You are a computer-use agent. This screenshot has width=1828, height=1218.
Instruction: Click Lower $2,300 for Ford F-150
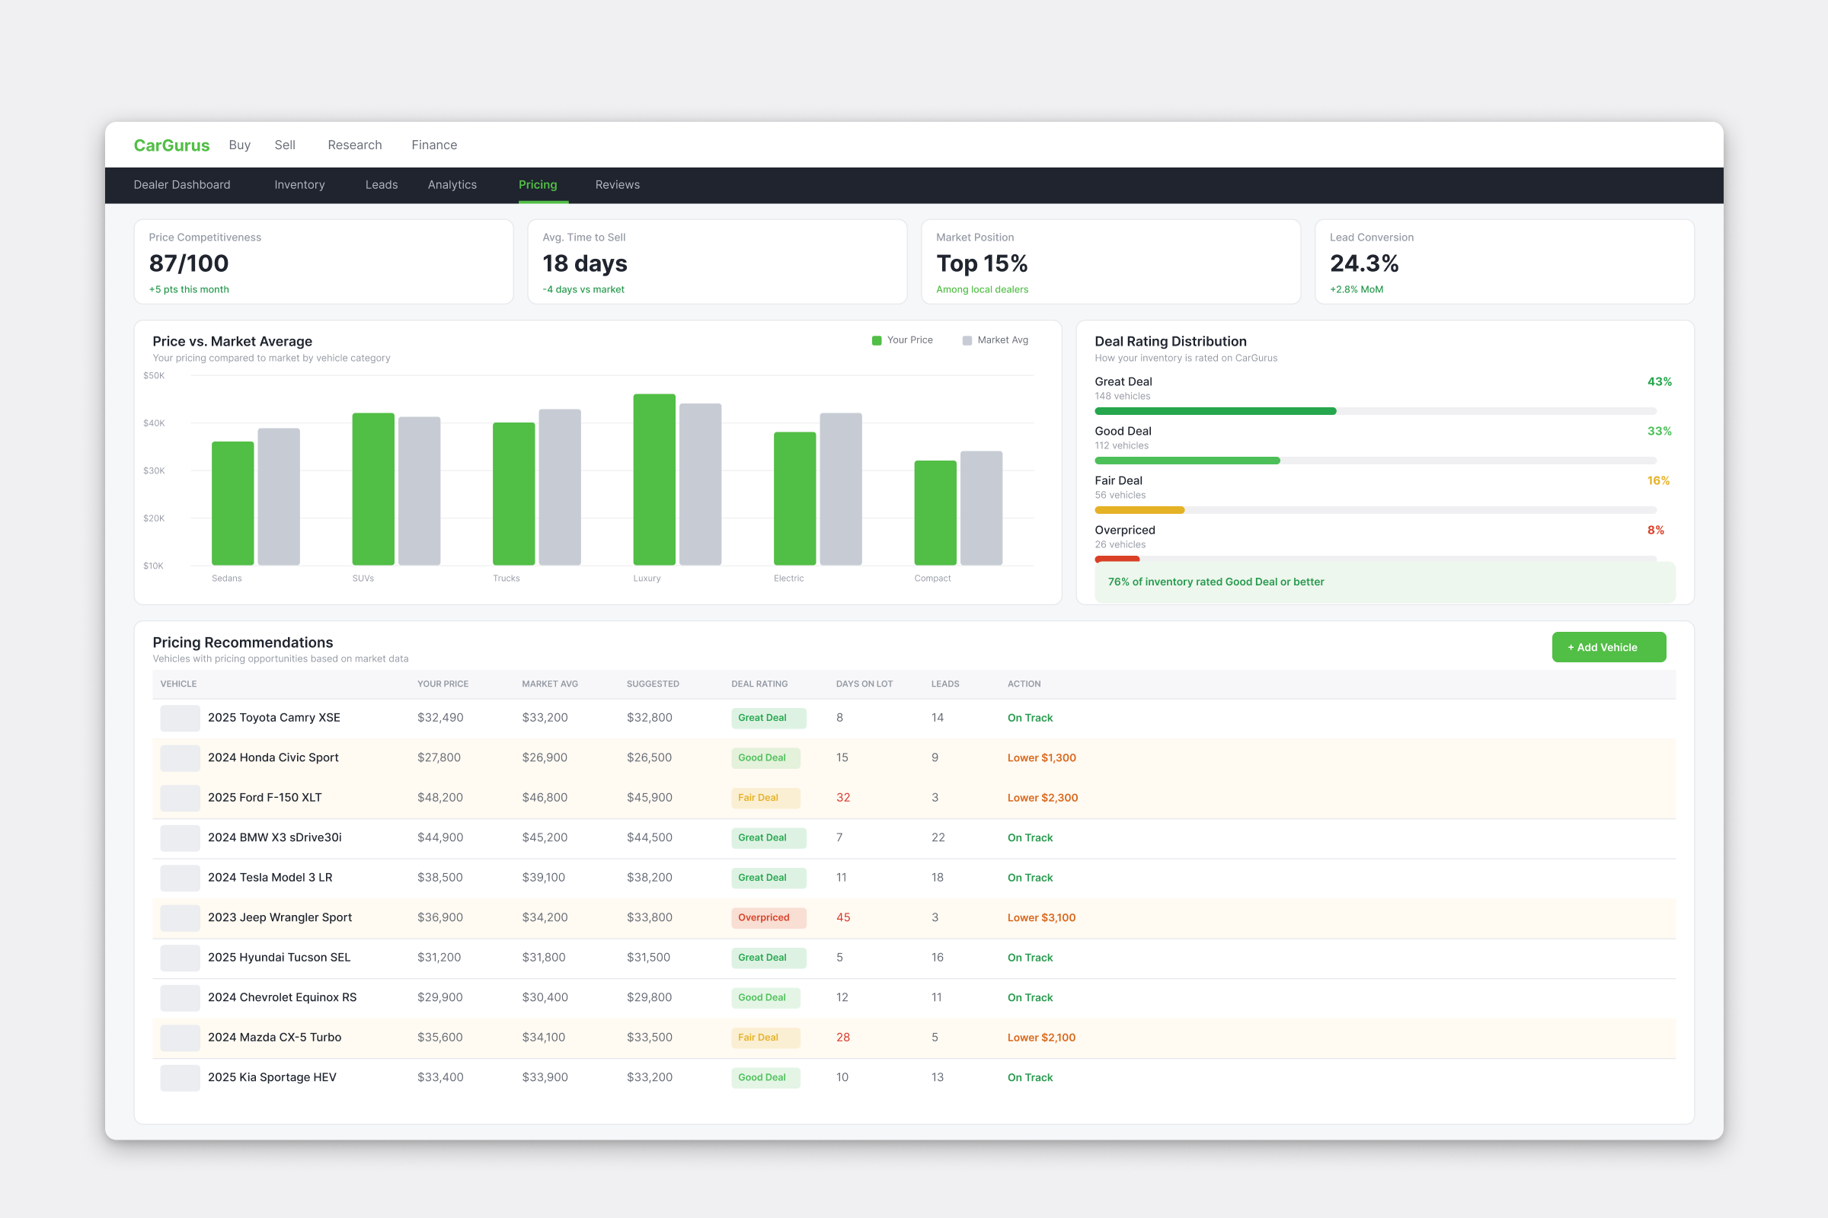pos(1042,798)
